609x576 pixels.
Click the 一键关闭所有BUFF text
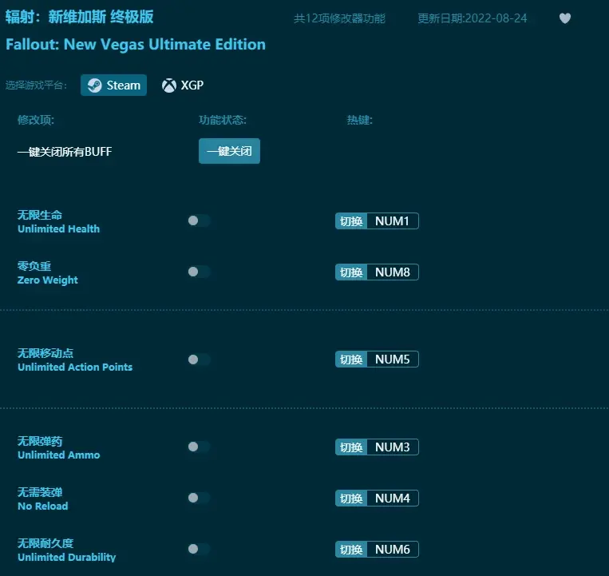(x=65, y=152)
